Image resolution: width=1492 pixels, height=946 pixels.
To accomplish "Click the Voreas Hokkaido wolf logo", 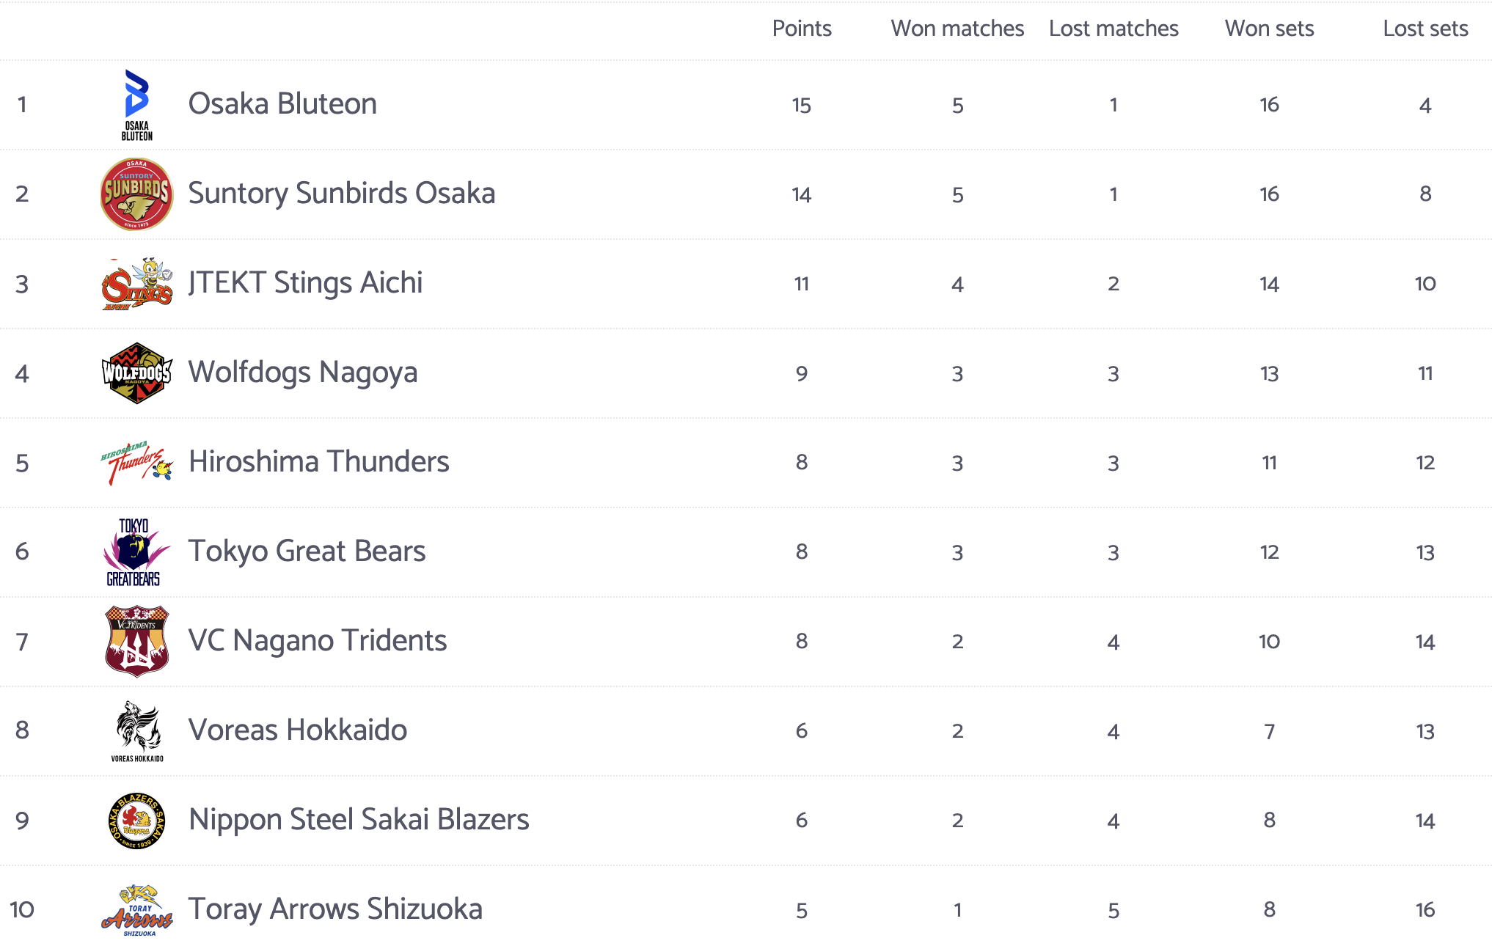I will point(136,731).
